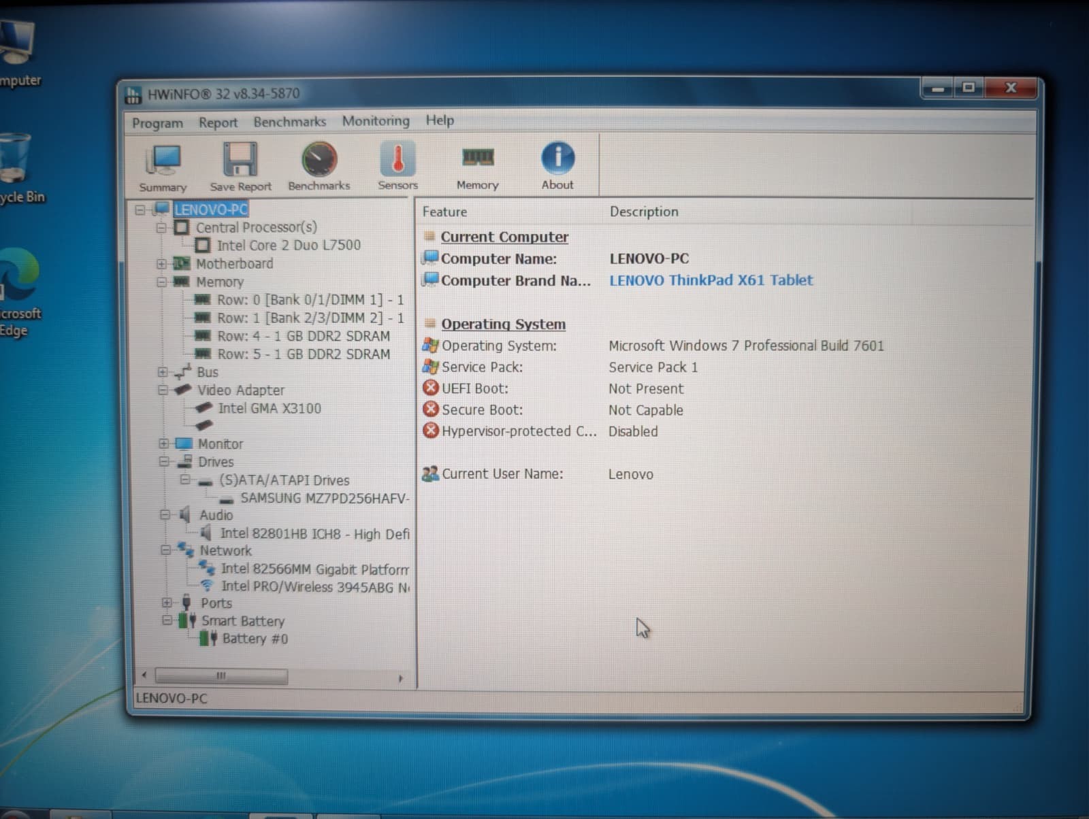Click the HWiNFO title bar app icon
Viewport: 1089px width, 819px height.
tap(133, 95)
